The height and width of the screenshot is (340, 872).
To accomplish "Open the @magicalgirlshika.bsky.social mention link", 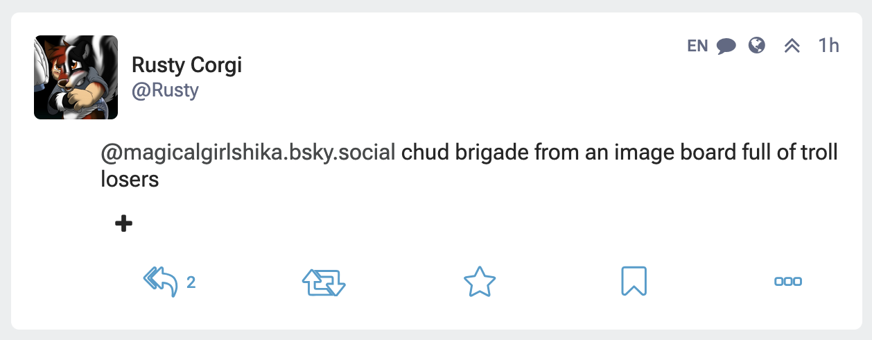I will click(x=249, y=152).
